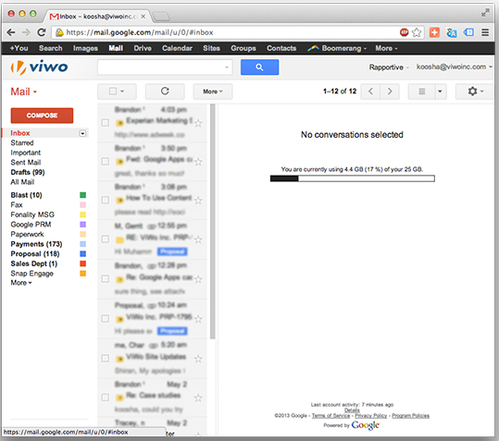Click the orange plus extension icon

[434, 32]
